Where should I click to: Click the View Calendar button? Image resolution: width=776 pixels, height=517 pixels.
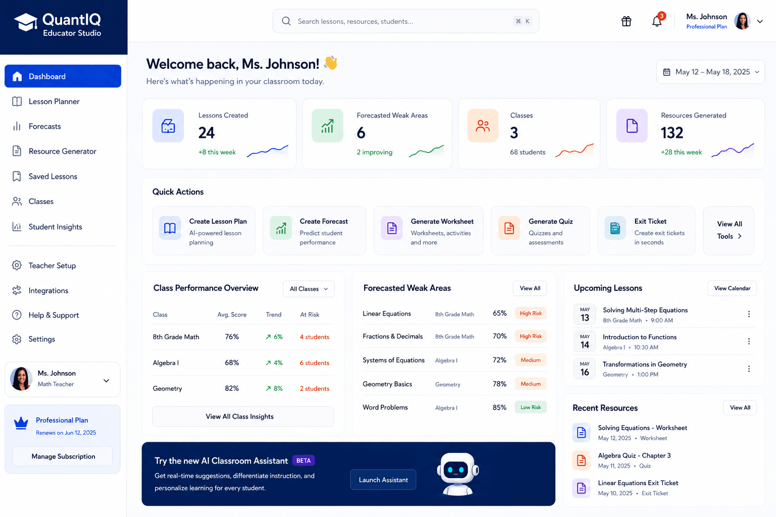coord(732,288)
